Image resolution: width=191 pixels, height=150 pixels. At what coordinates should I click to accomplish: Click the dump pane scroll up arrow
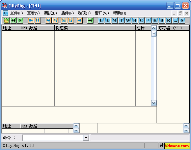[x=76, y=126]
